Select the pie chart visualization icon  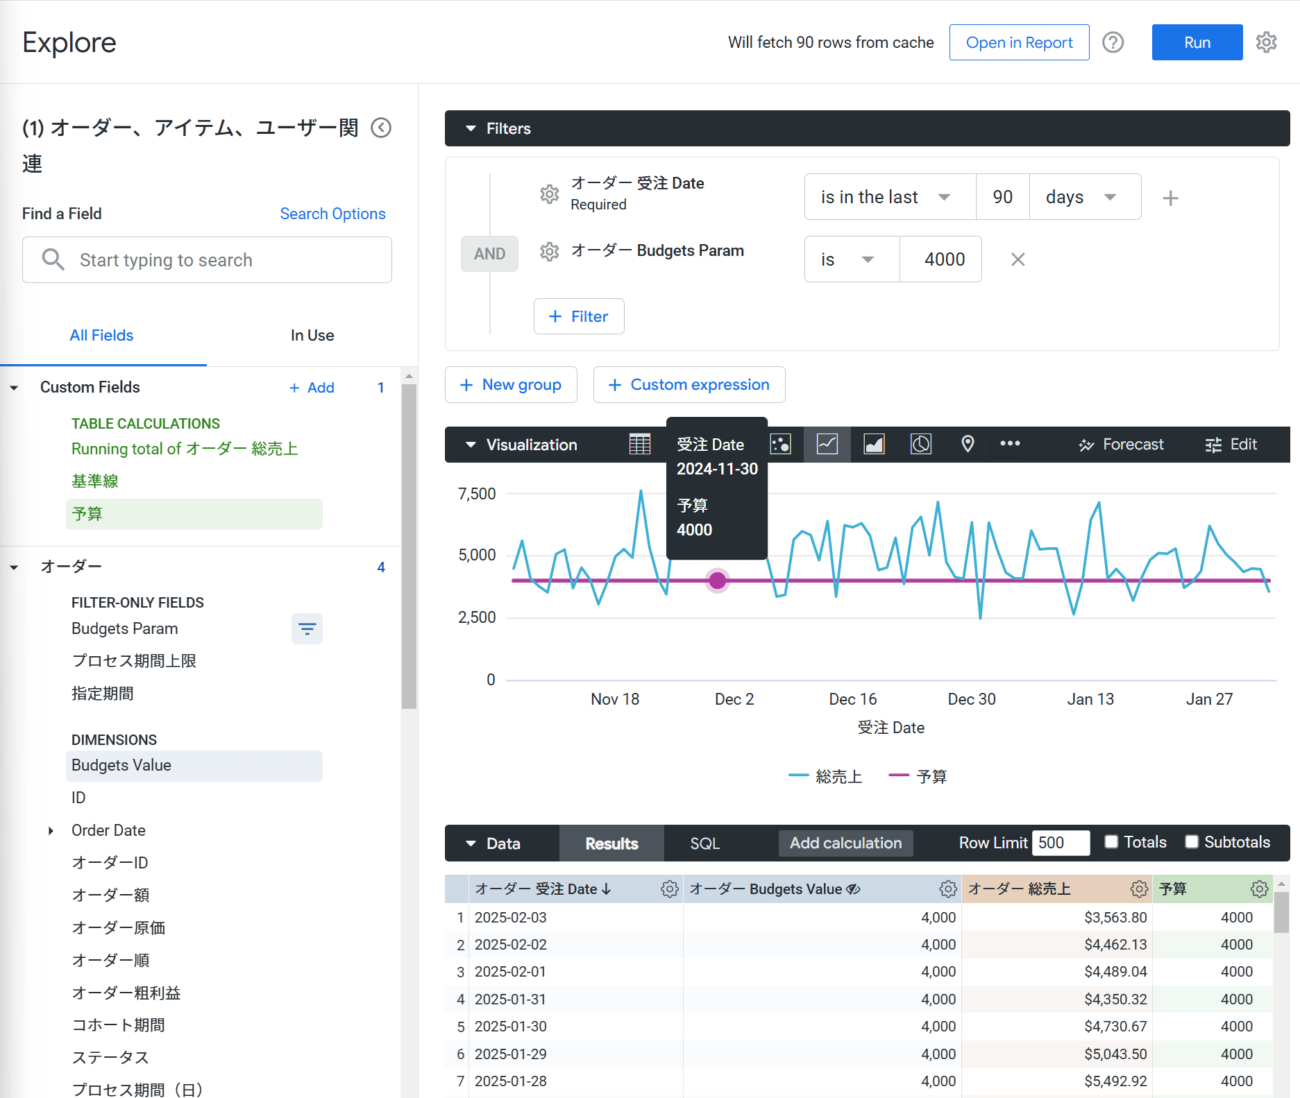pos(921,444)
